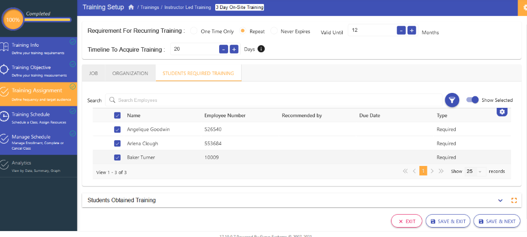
Task: Open Manage Schedule step in sidebar
Action: 38,142
